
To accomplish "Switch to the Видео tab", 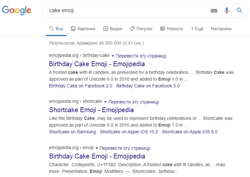I will (113, 29).
